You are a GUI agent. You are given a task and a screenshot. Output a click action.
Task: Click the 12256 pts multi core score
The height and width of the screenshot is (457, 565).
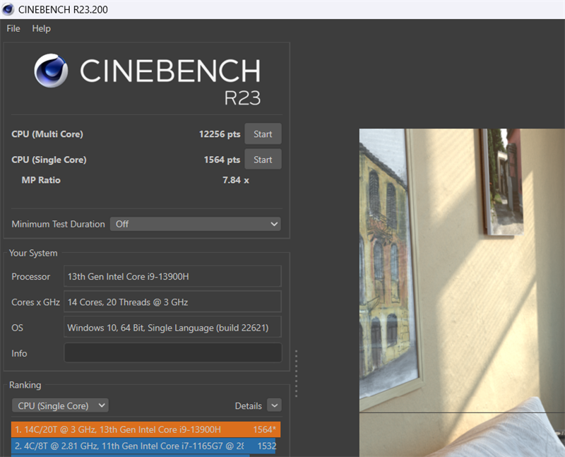pos(220,134)
